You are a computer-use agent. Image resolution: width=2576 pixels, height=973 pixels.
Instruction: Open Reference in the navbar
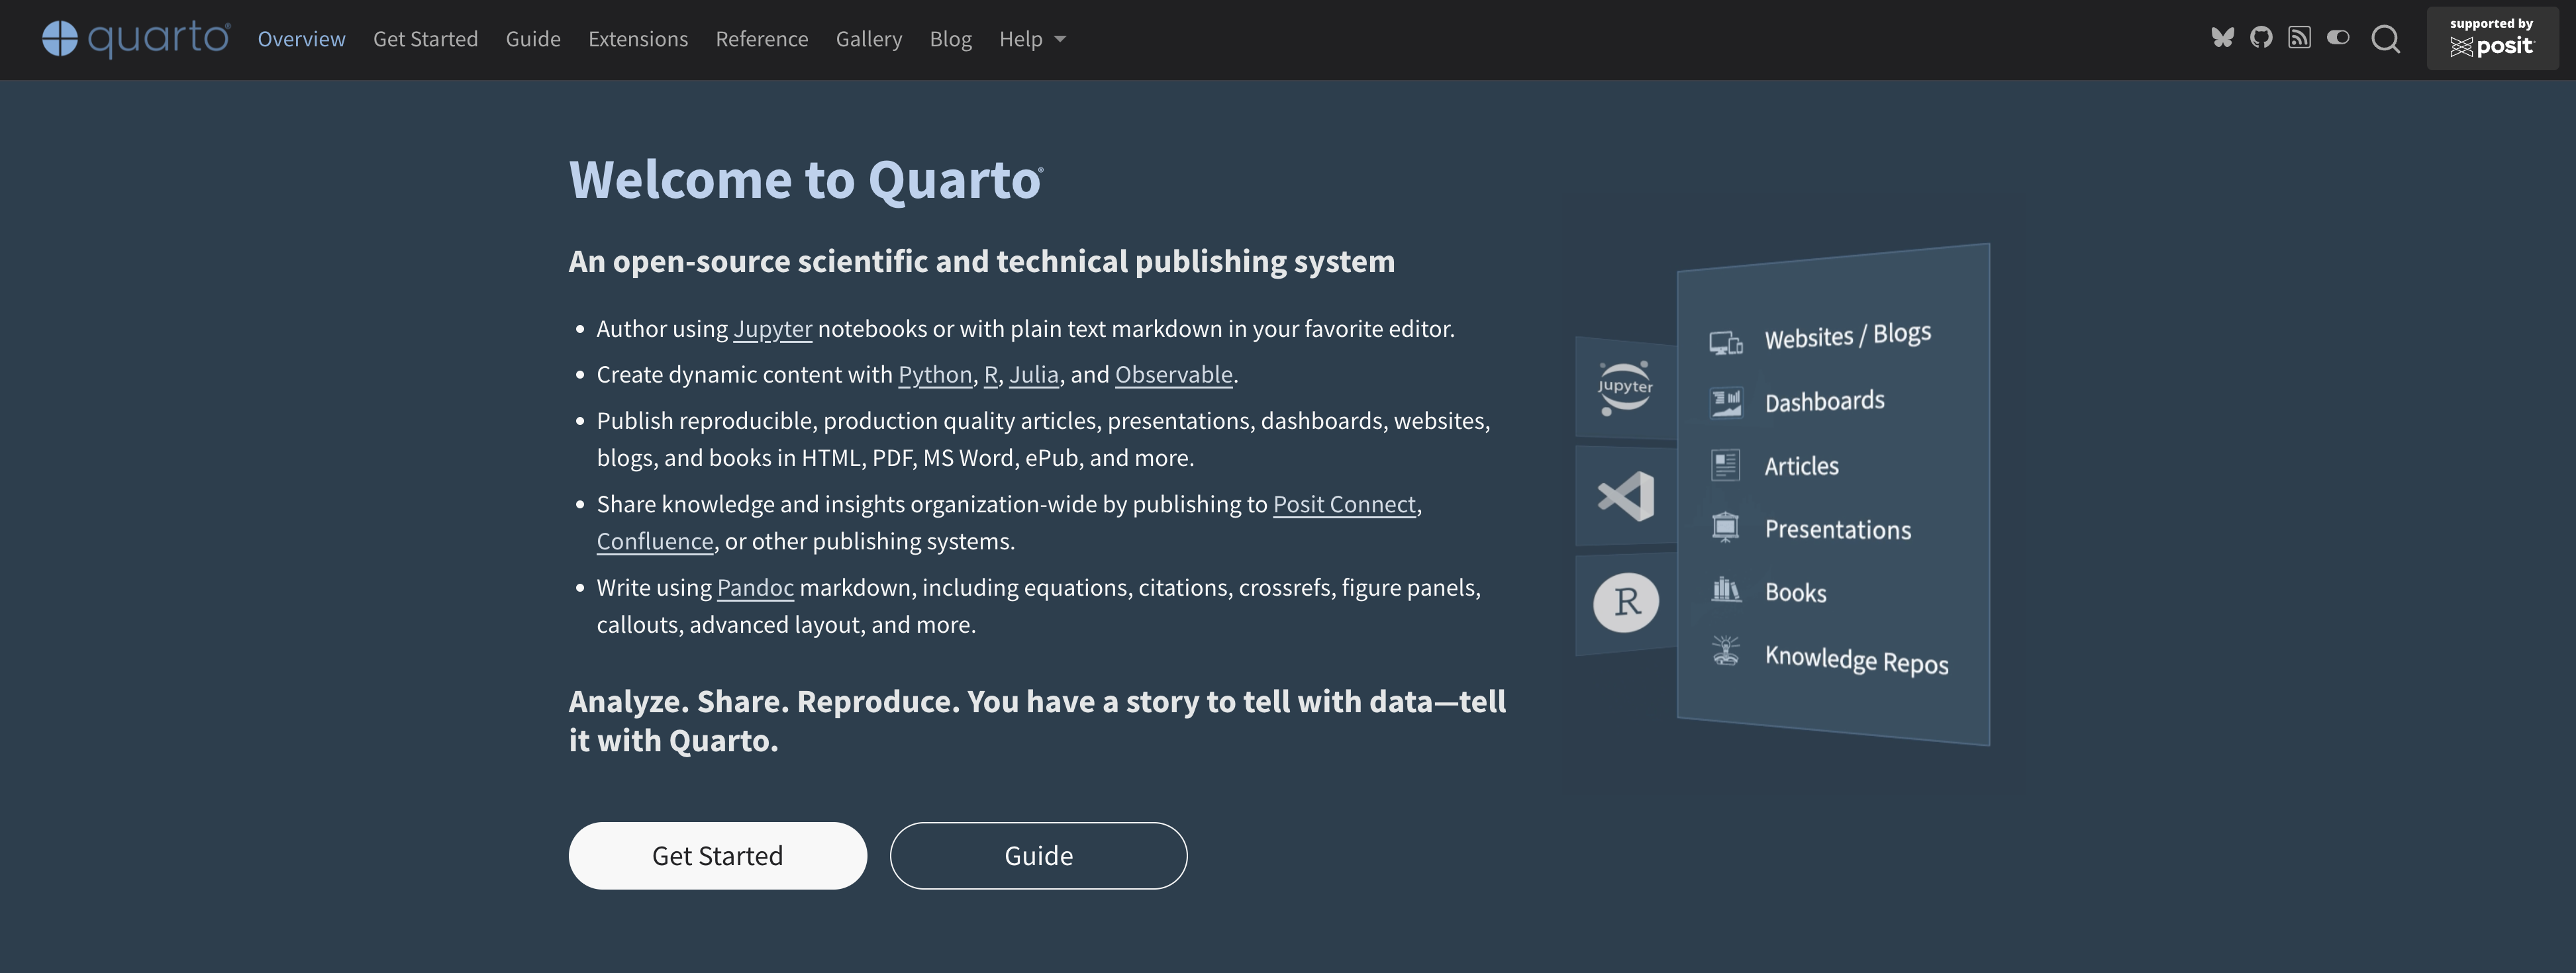click(762, 39)
